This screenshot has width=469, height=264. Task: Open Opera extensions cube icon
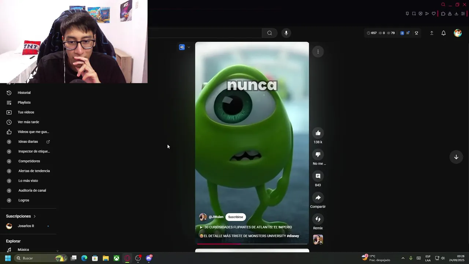tap(443, 14)
